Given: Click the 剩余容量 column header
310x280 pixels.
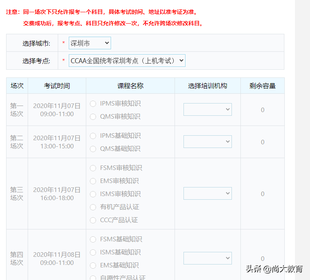Looking at the screenshot, I should point(262,86).
